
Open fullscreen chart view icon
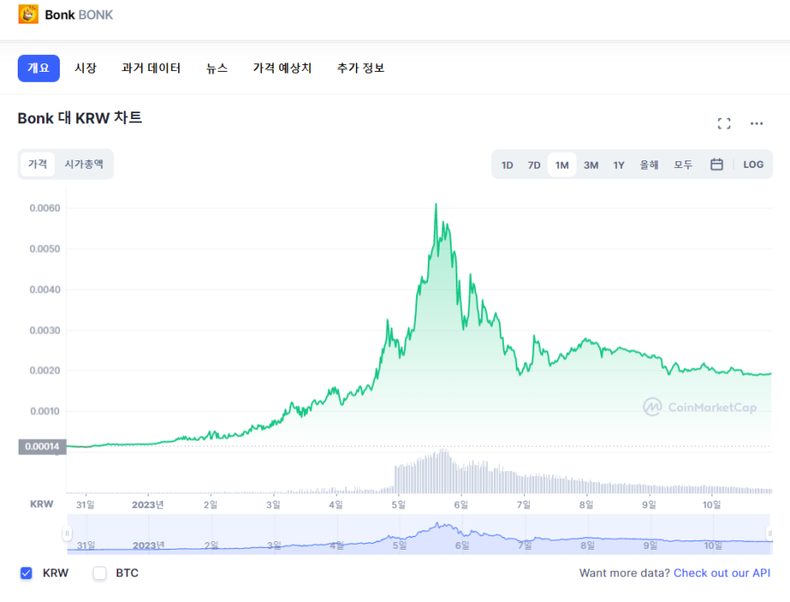pyautogui.click(x=724, y=123)
